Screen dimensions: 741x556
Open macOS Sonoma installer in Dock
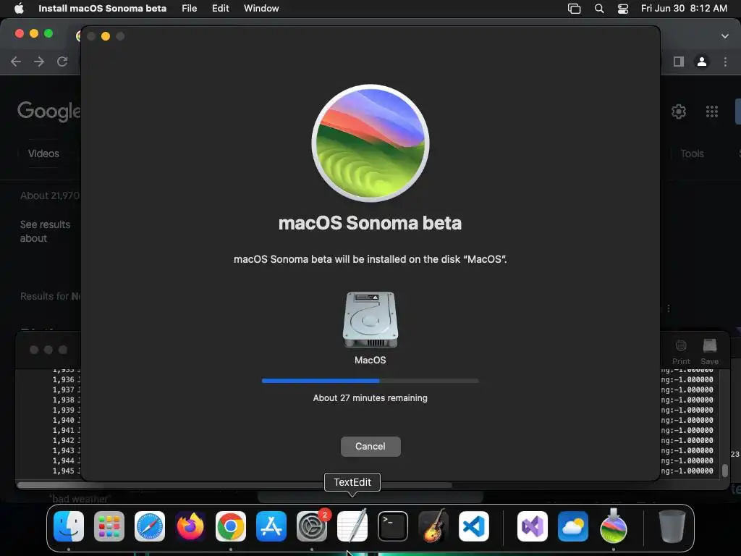click(x=614, y=526)
